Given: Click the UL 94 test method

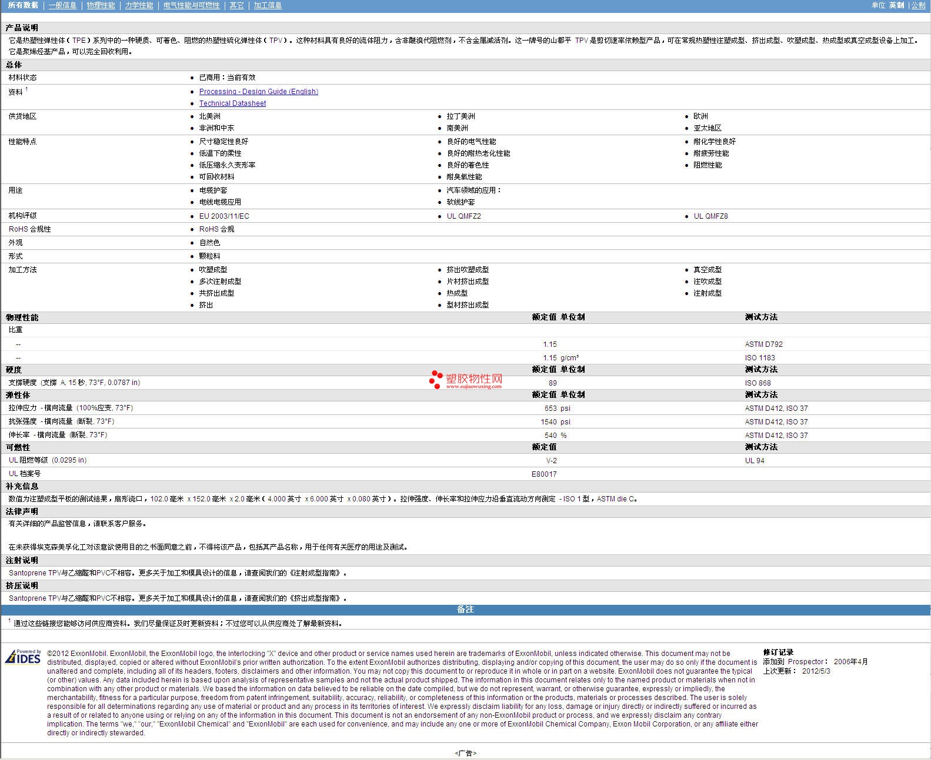Looking at the screenshot, I should (x=755, y=460).
